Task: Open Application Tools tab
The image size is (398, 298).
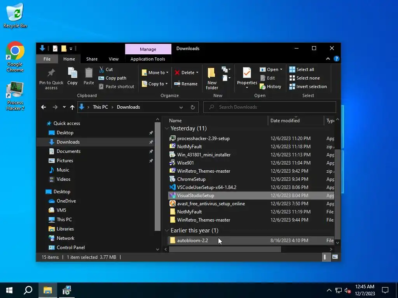Action: tap(148, 59)
